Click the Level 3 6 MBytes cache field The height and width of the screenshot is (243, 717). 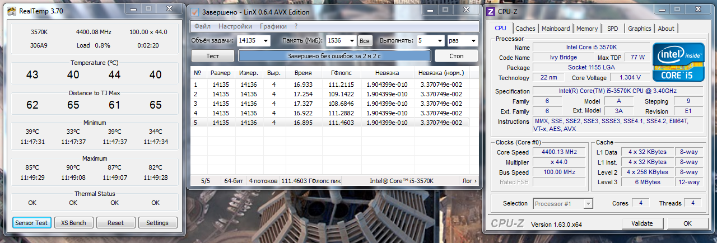tap(648, 182)
